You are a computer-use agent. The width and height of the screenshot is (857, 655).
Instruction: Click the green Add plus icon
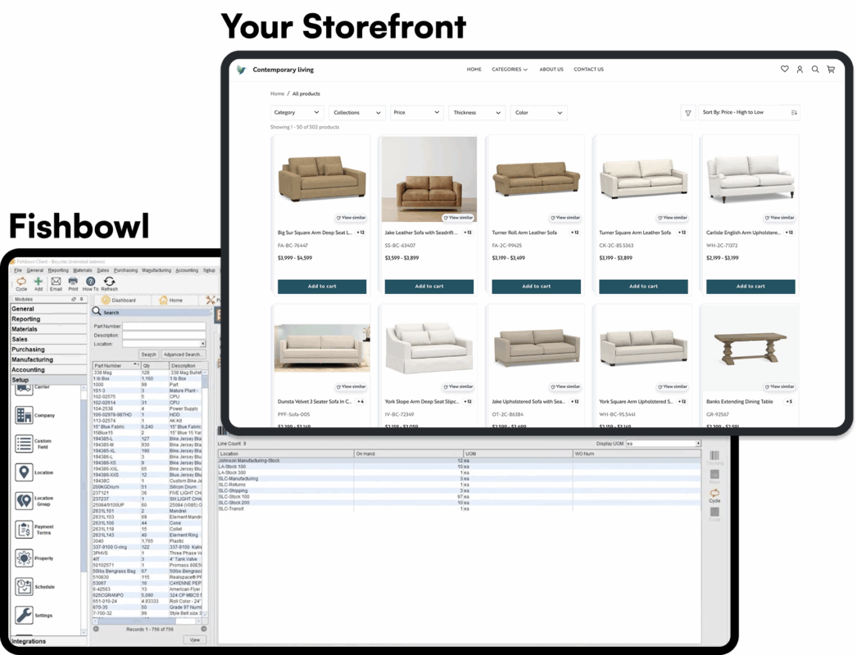point(39,282)
